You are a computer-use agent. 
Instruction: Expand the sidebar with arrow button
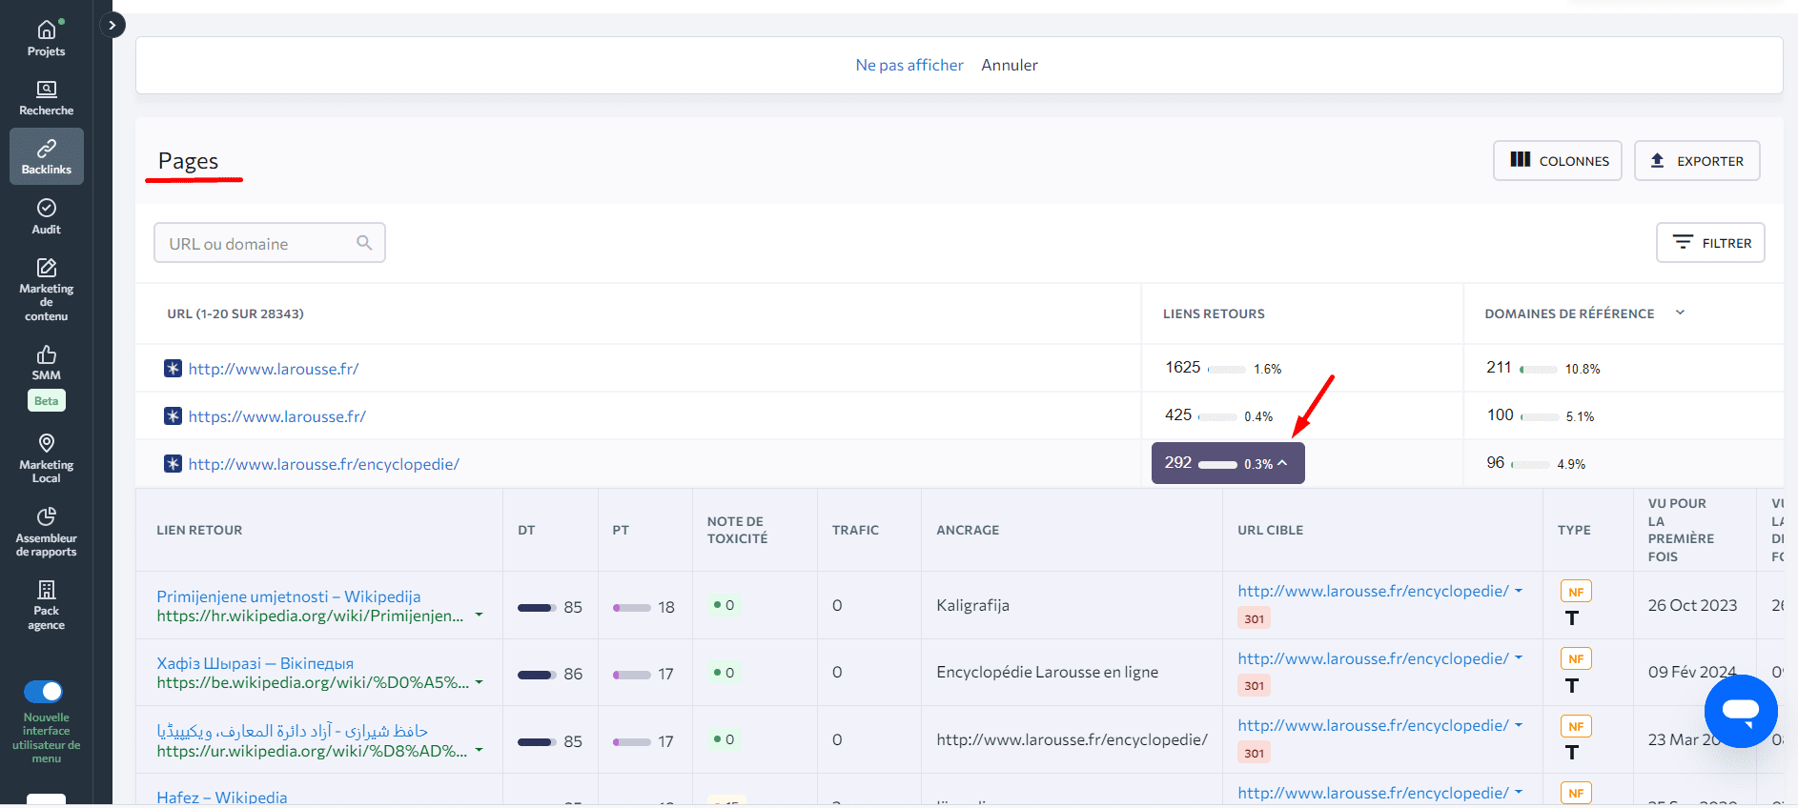click(x=112, y=26)
